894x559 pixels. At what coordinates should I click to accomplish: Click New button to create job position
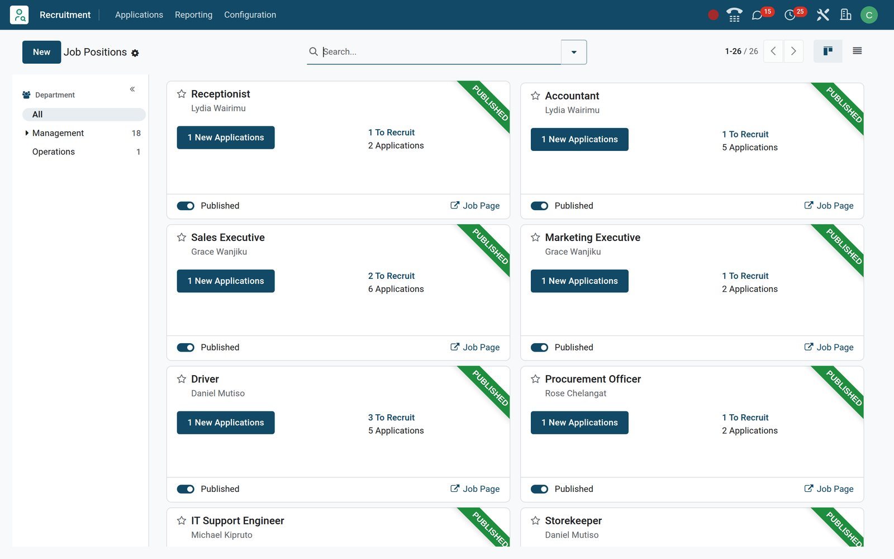click(x=41, y=52)
